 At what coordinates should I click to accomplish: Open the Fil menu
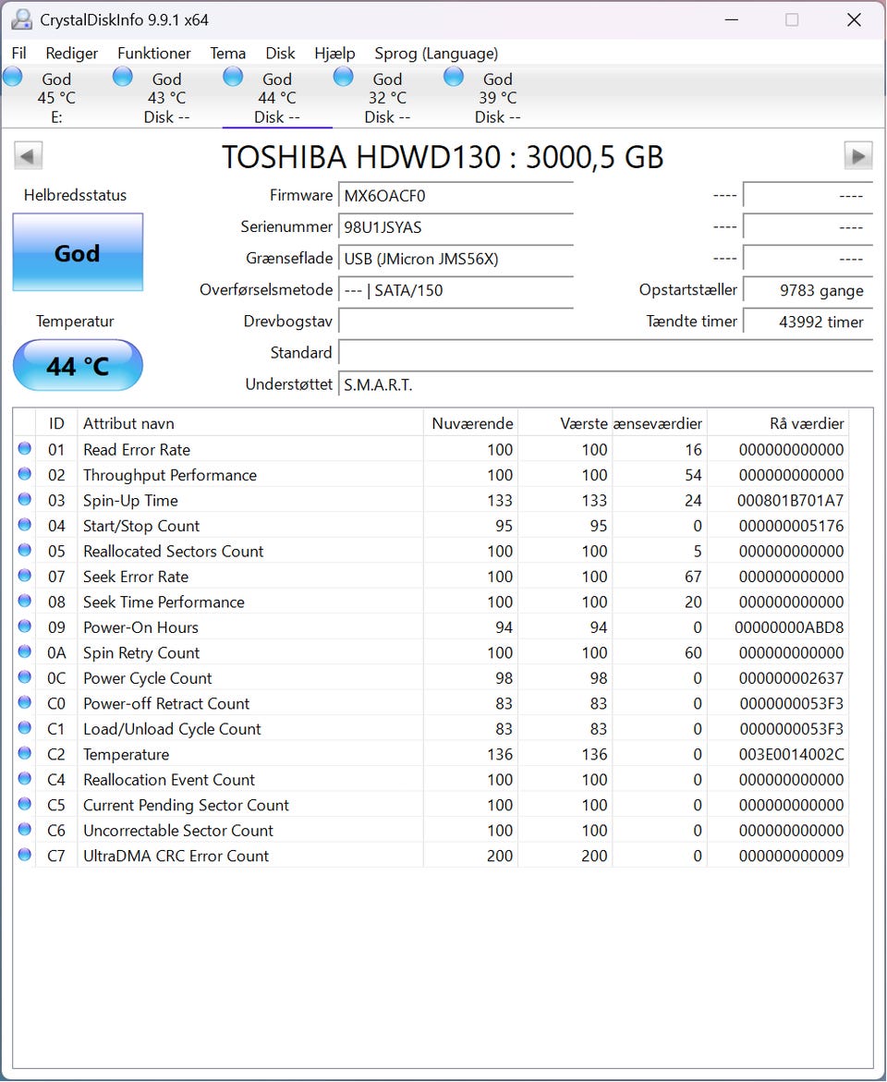pos(19,54)
